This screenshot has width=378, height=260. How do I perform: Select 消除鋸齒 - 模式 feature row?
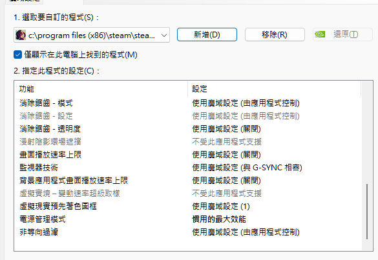(x=188, y=103)
